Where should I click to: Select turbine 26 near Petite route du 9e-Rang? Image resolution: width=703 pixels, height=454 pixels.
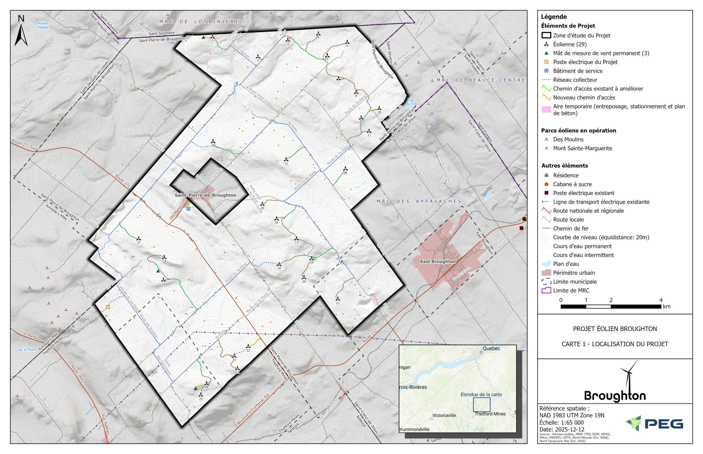[262, 204]
